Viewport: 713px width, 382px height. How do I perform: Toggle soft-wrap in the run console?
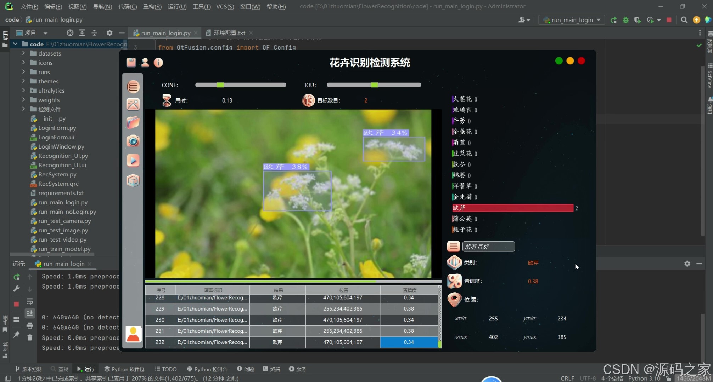[x=30, y=301]
